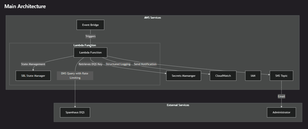Click the SNS Topic node
The image size is (308, 129).
click(281, 76)
